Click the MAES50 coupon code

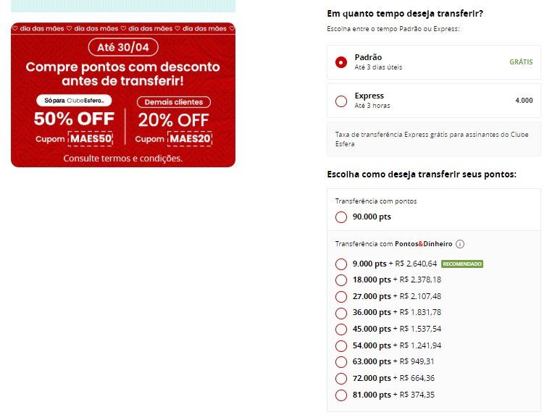[91, 138]
